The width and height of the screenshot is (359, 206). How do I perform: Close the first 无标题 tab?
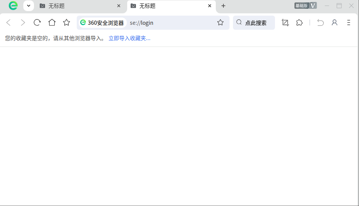(x=119, y=6)
